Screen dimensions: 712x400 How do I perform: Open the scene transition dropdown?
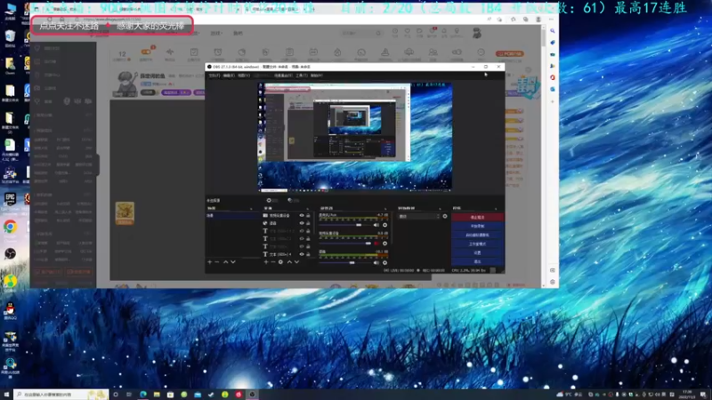click(419, 216)
